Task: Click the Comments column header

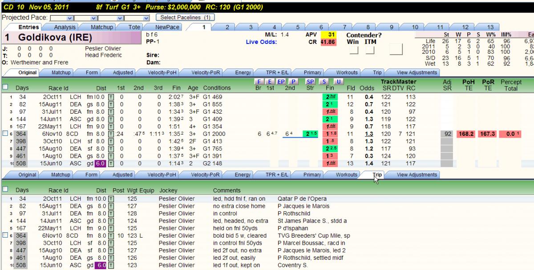Action: coord(227,190)
